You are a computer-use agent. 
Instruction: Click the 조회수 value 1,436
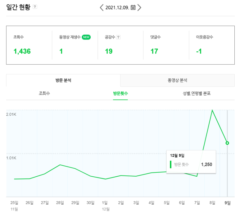[22, 51]
